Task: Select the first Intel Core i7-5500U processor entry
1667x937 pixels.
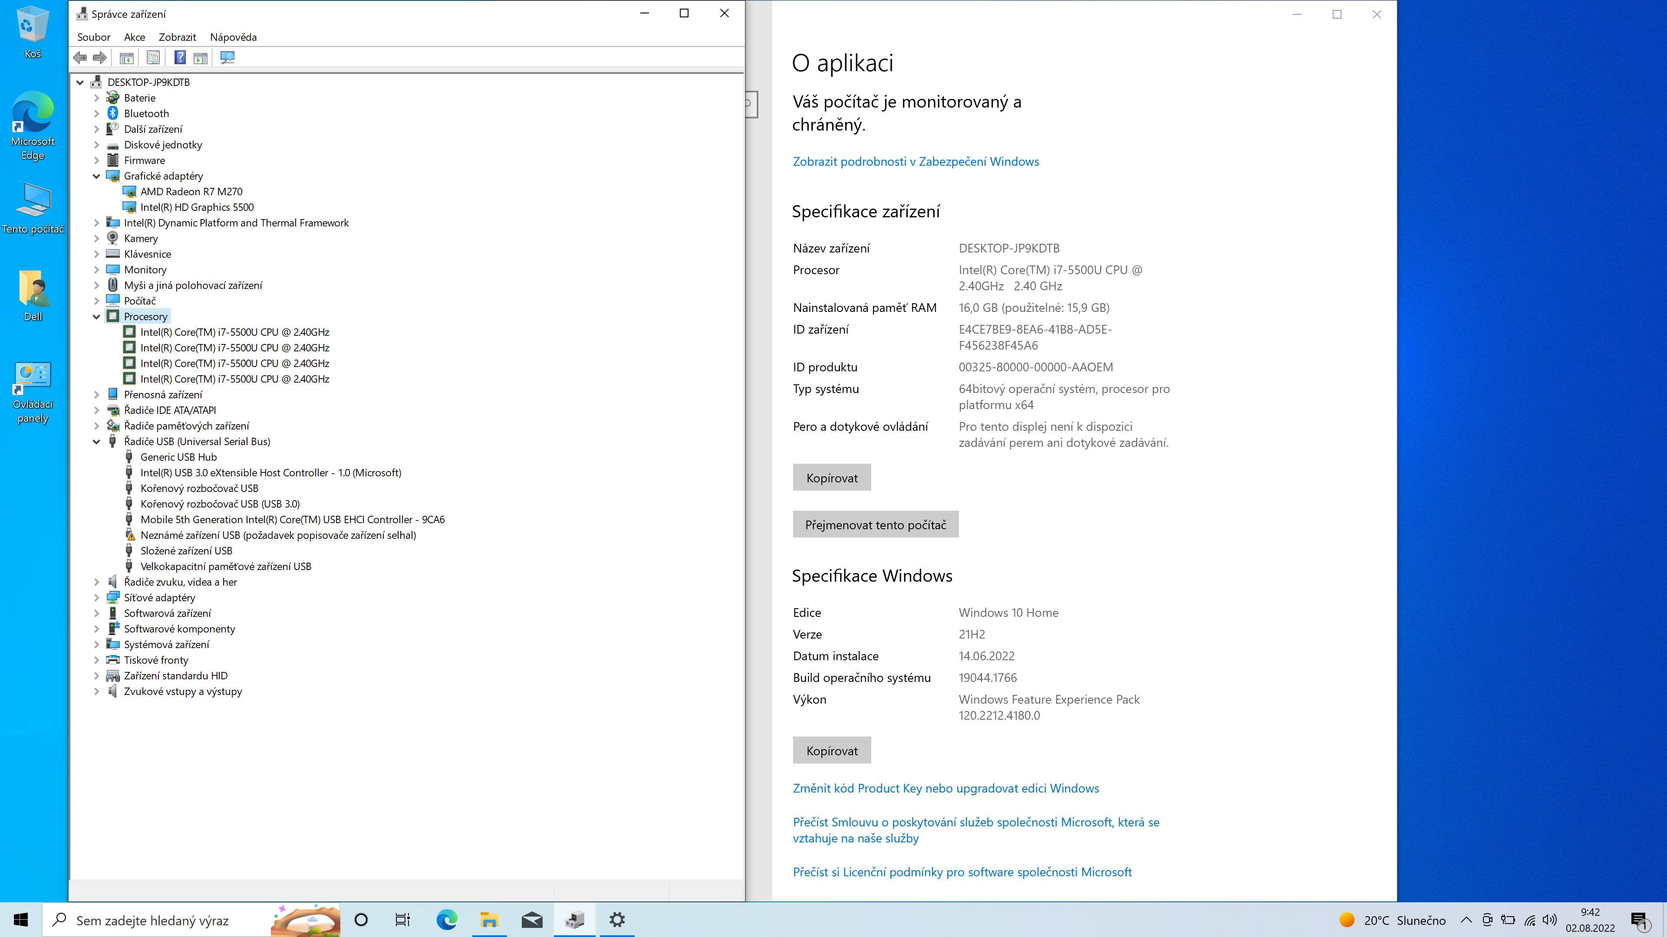Action: tap(235, 332)
